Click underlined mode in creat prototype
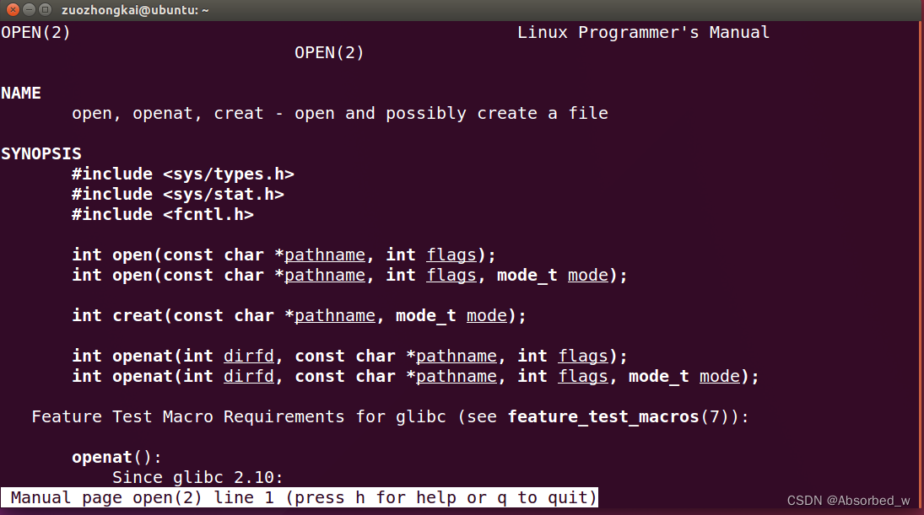Screen dimensions: 924x515 point(487,316)
